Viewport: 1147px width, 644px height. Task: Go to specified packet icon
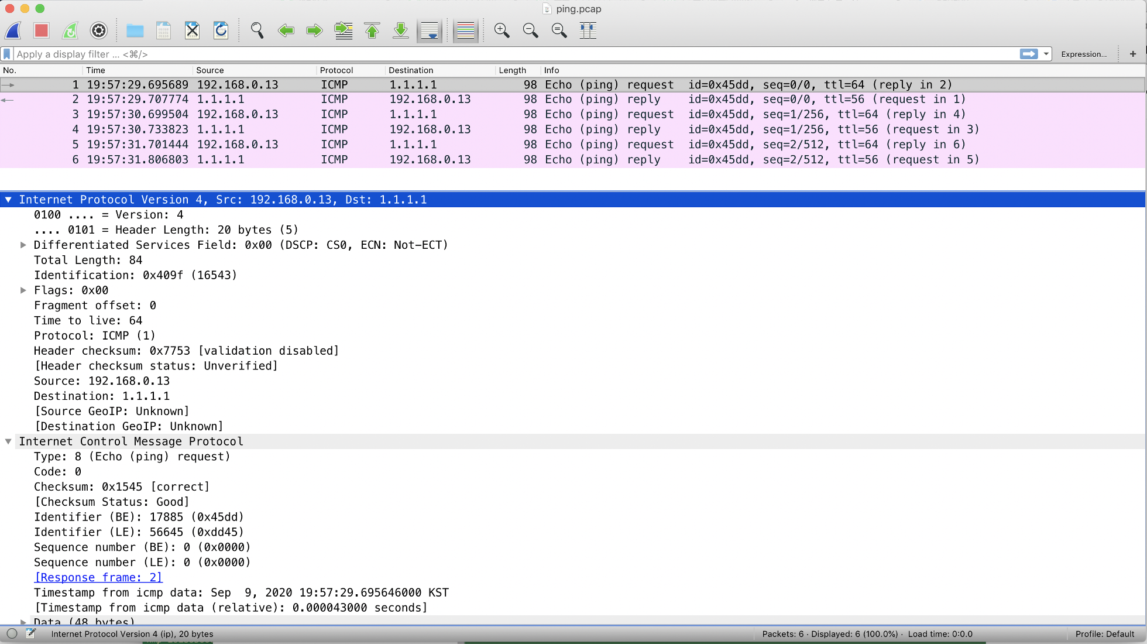coord(344,30)
